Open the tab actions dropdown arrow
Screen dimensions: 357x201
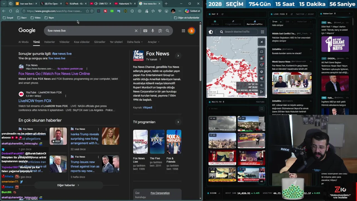4,4
